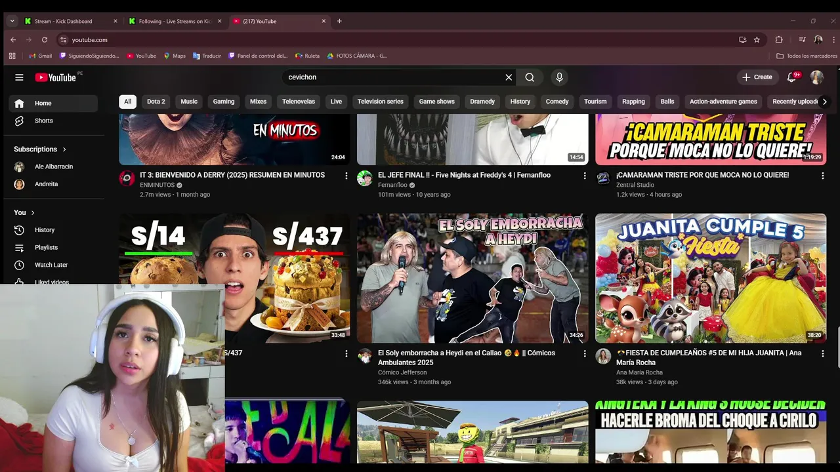The height and width of the screenshot is (472, 840).
Task: Select the Live filter chip
Action: pos(336,102)
